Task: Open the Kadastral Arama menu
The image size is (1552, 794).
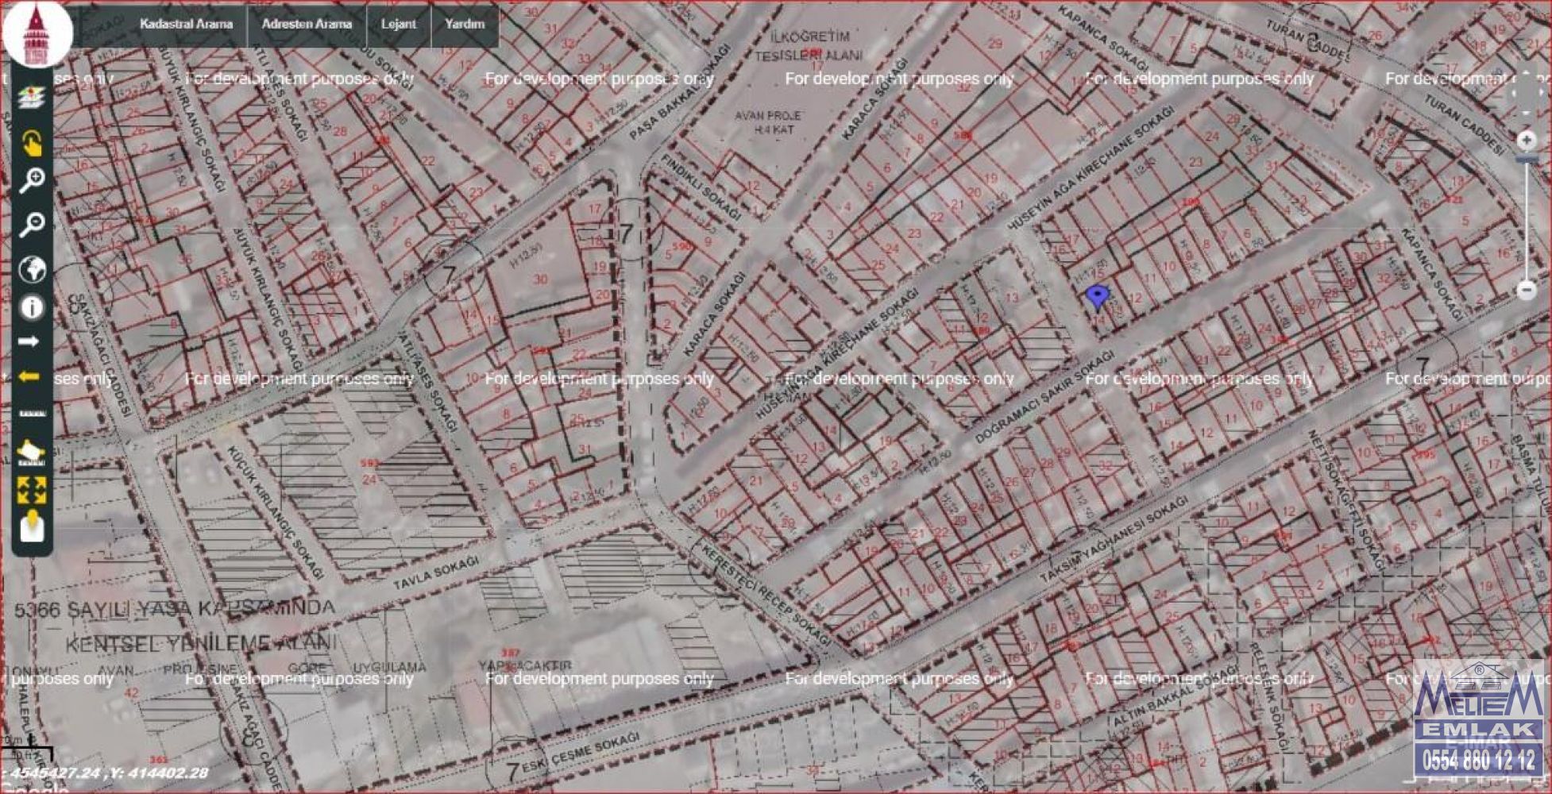Action: click(x=186, y=24)
